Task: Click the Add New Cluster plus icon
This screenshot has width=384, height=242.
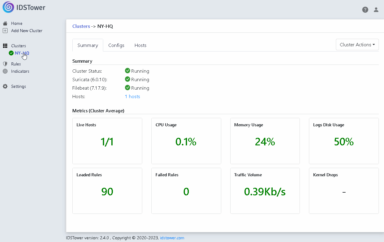Action: tap(5, 31)
